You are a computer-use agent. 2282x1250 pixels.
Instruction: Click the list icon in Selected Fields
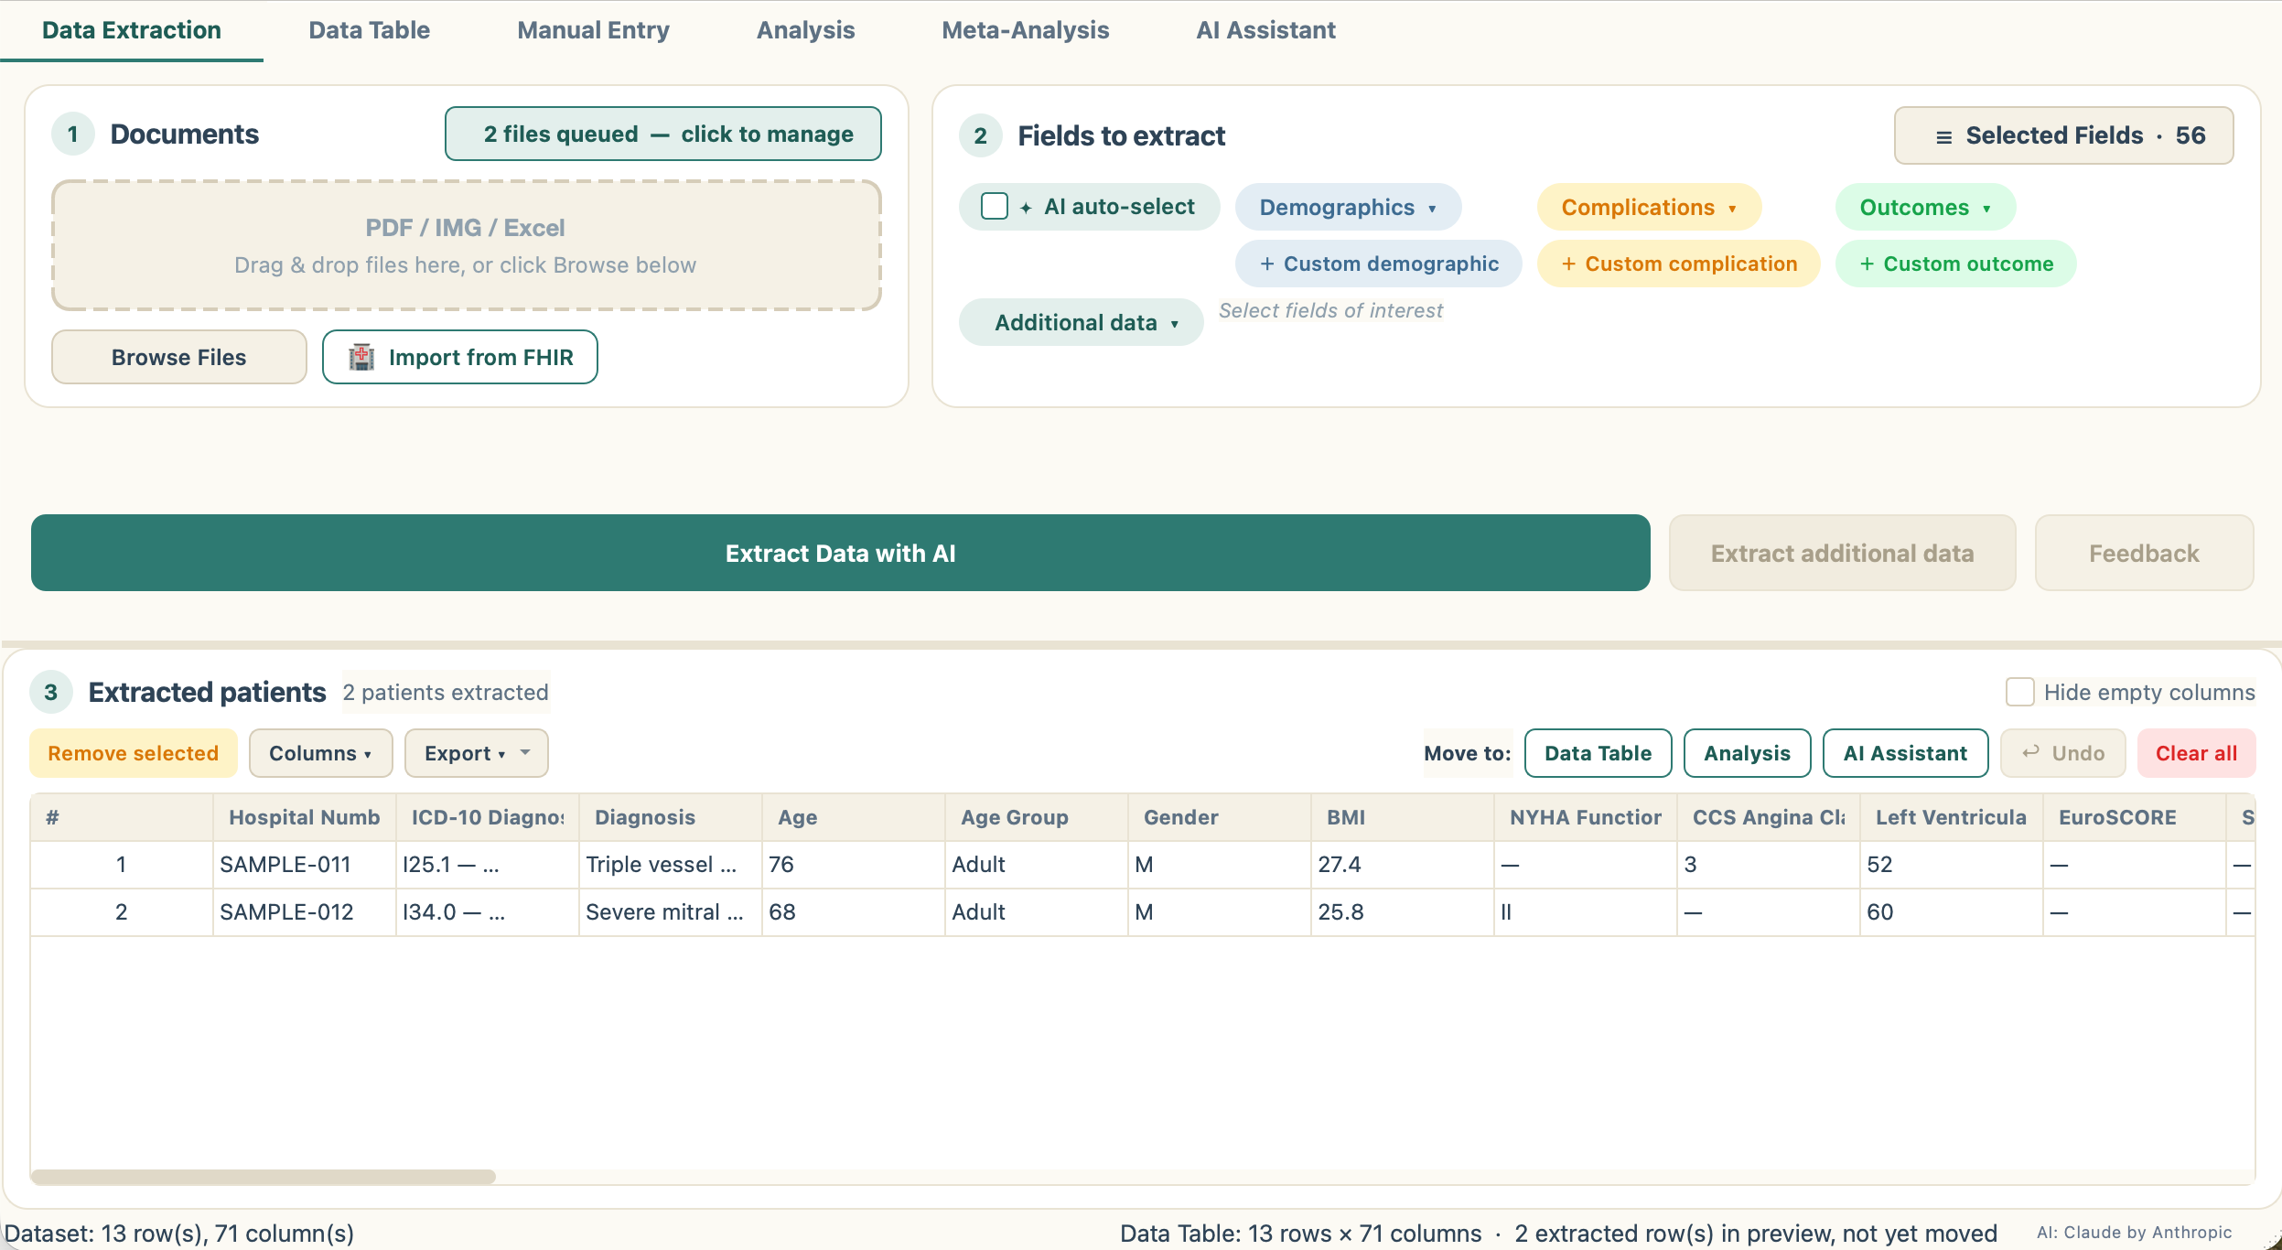click(1943, 136)
